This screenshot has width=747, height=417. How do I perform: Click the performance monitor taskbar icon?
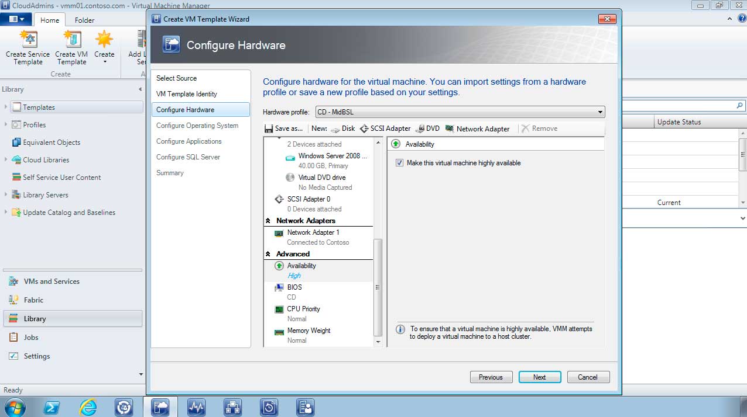coord(196,407)
